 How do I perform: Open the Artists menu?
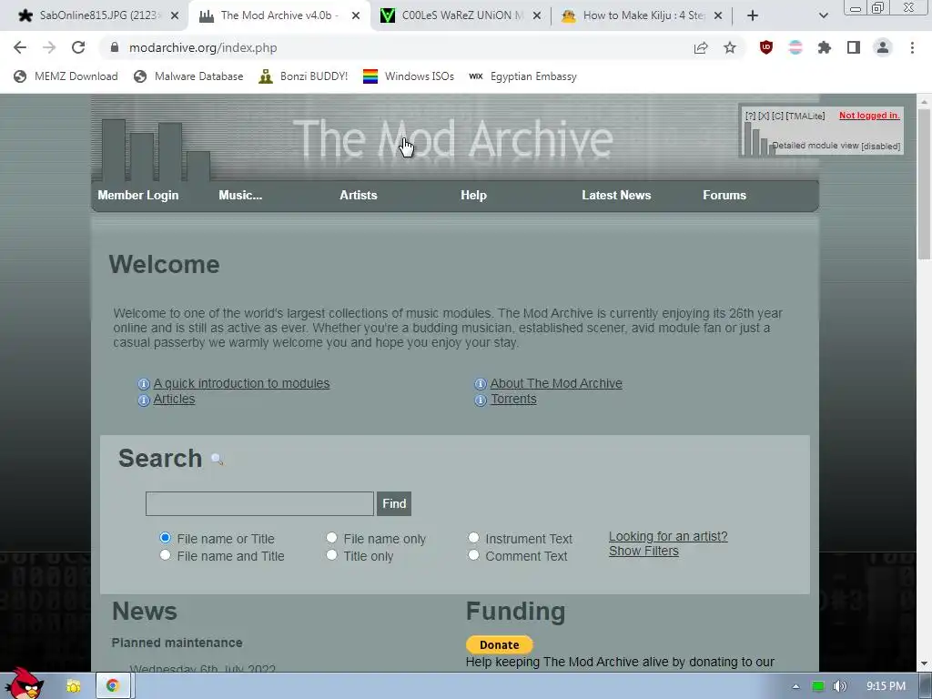pyautogui.click(x=359, y=195)
